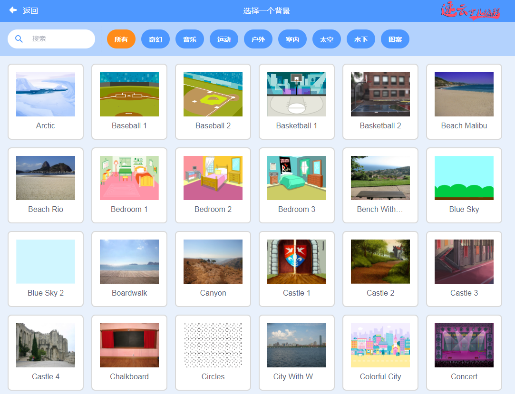Filter backdrops by 奇幻 category
Screen dimensions: 515x394
point(155,39)
